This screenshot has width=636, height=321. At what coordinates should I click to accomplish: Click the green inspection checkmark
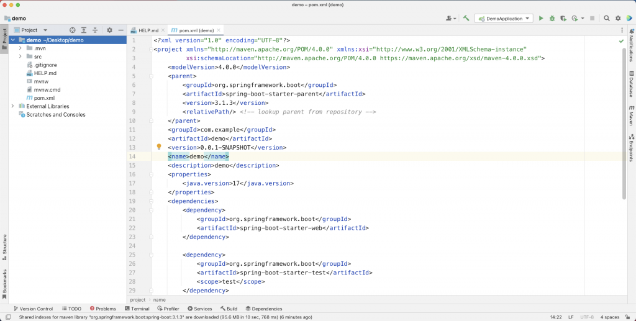[621, 41]
